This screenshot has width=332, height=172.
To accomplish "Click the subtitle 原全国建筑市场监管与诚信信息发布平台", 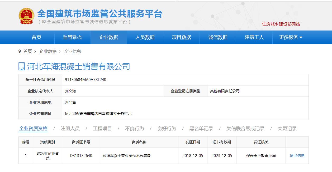I will coord(85,22).
